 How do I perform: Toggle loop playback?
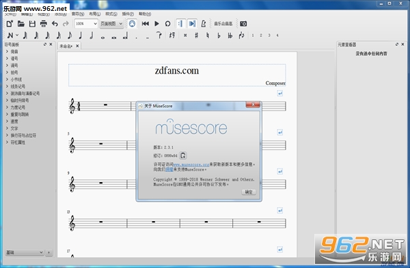167,24
